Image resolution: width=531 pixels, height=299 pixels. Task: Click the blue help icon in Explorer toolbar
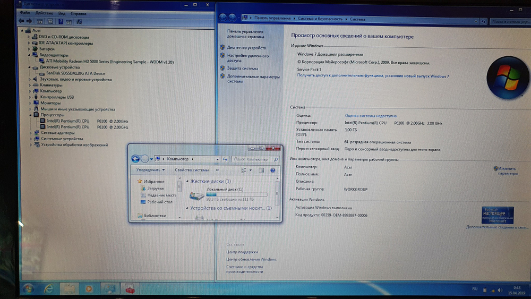273,170
